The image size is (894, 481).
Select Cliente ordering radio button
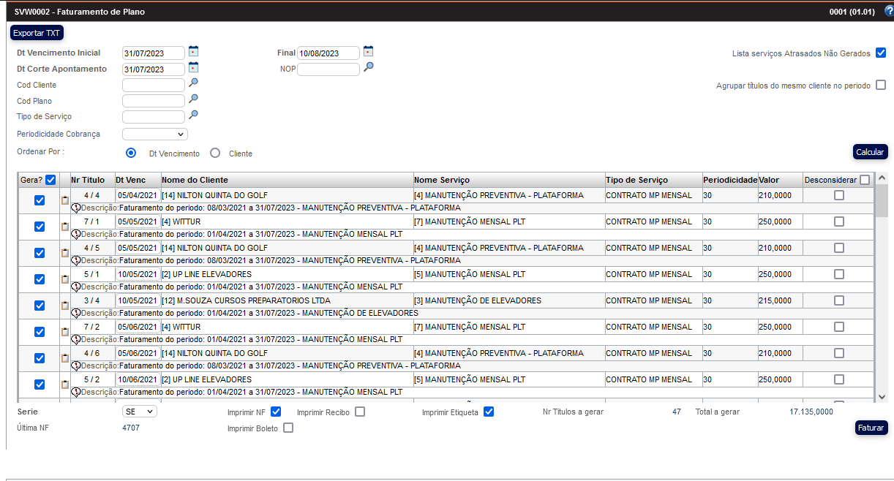(215, 154)
